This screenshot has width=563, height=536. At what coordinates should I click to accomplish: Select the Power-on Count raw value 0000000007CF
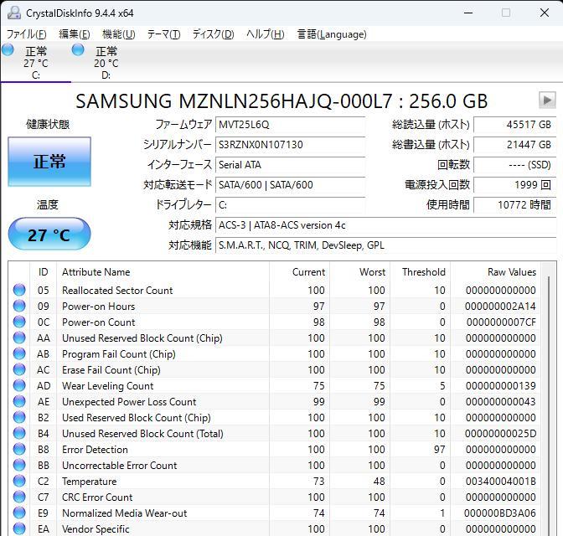(501, 322)
